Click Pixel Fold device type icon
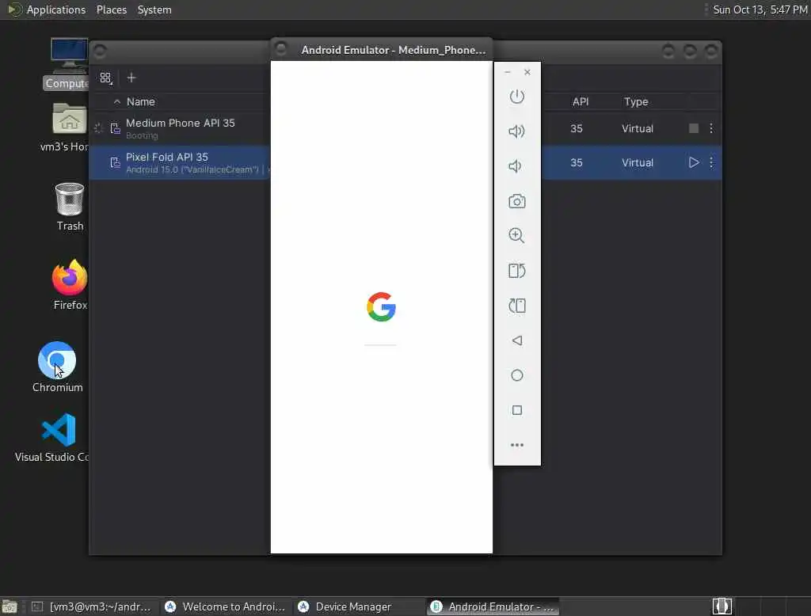This screenshot has height=616, width=811. point(116,163)
